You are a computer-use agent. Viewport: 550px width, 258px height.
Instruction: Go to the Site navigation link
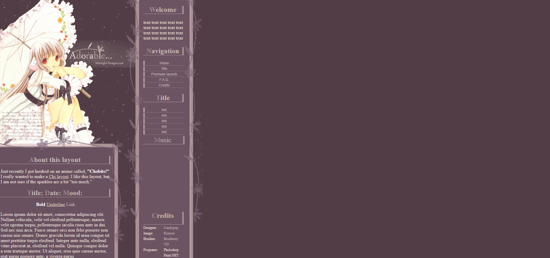164,69
